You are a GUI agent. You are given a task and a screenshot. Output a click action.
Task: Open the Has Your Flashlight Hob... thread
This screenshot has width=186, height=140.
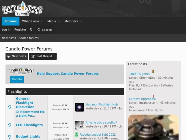click(103, 105)
